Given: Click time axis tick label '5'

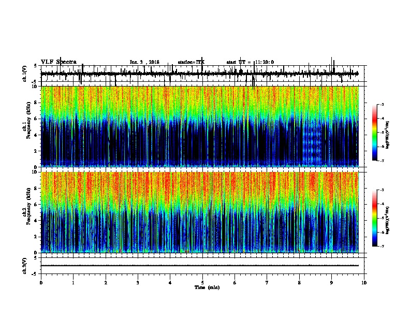Looking at the screenshot, I should point(202,283).
